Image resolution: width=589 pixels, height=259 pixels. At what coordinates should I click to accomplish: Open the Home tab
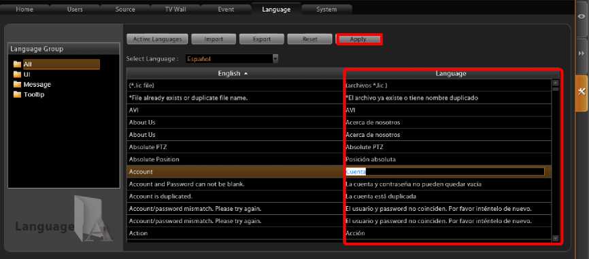point(24,9)
